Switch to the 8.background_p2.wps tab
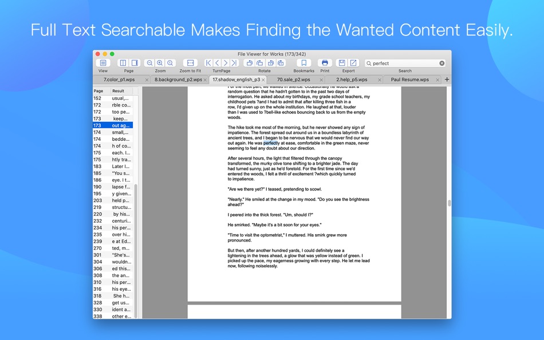 click(178, 80)
